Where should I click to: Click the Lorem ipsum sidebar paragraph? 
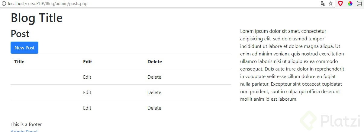(292, 65)
